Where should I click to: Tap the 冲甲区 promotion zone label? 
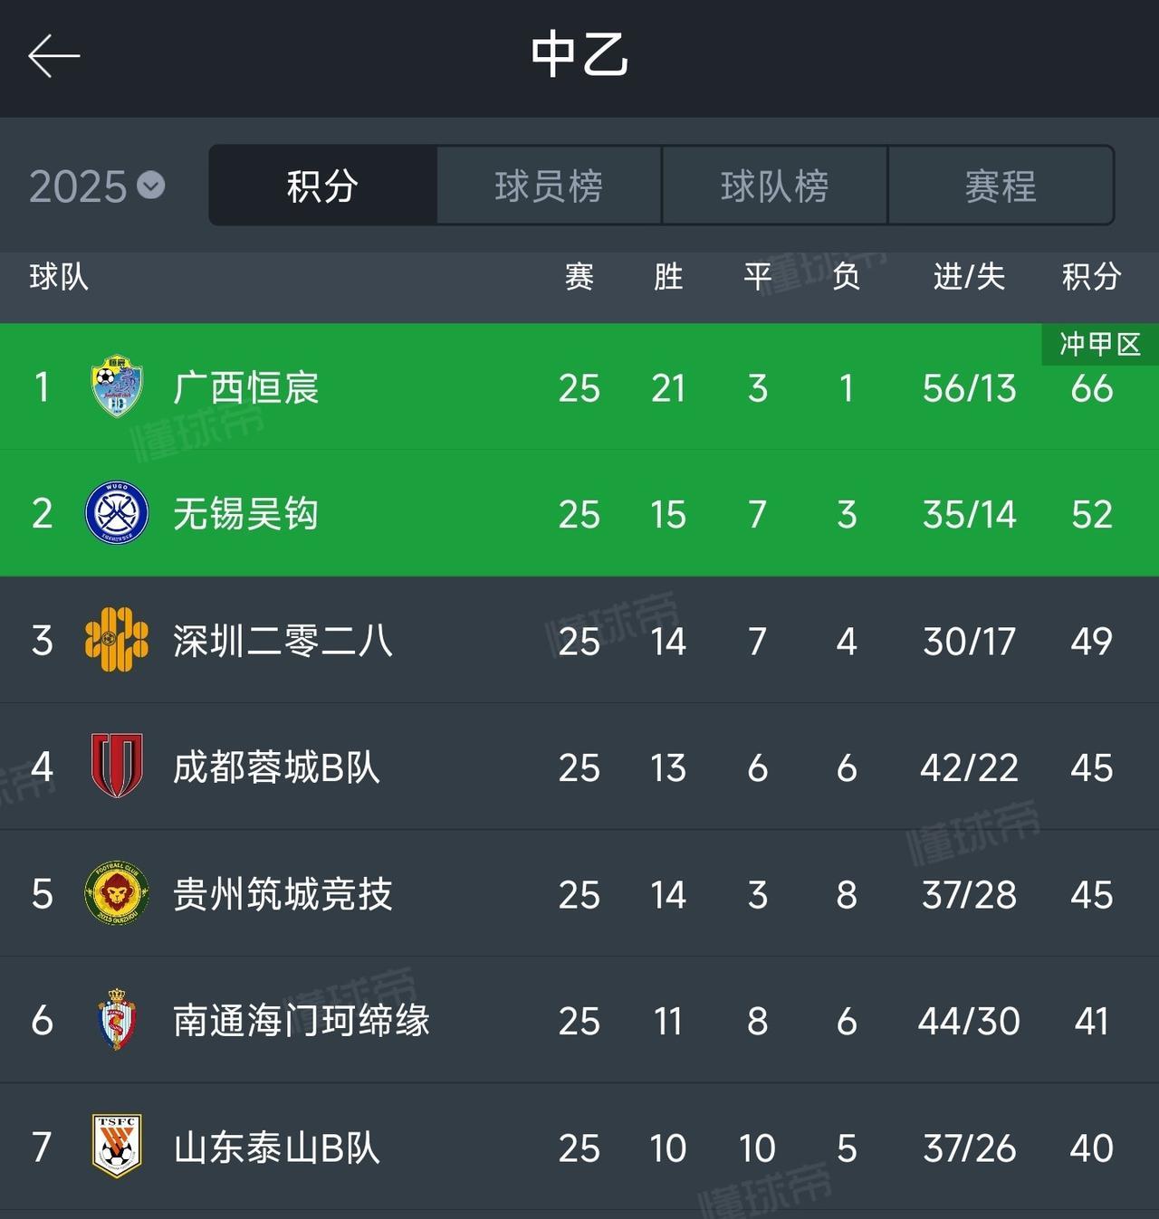click(x=1100, y=344)
